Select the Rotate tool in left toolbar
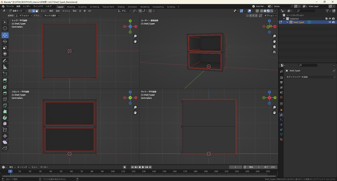 coord(5,41)
